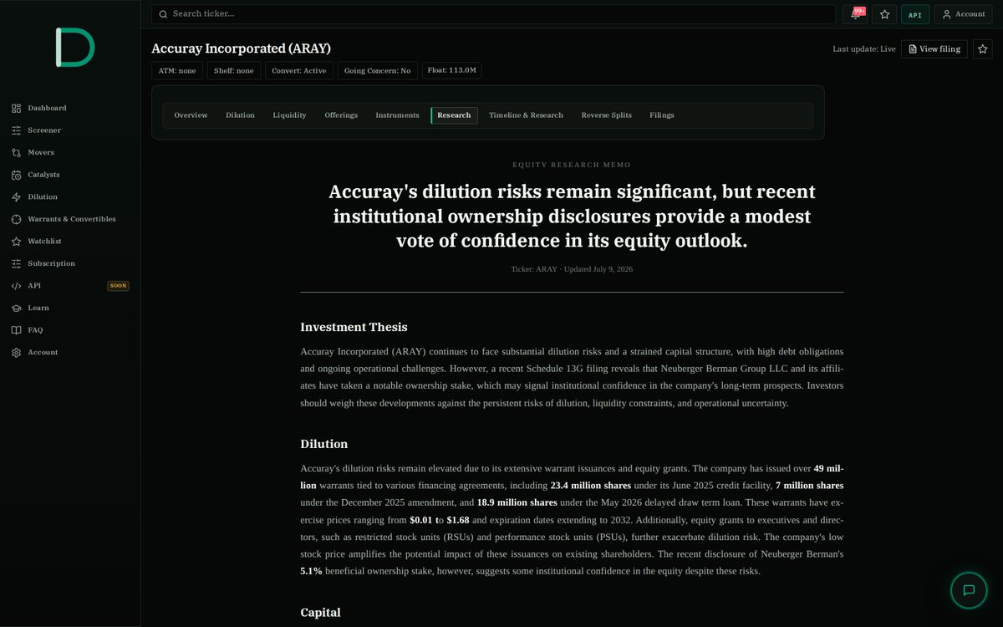Screen dimensions: 1003x627
Task: Click Last update: Live text
Action: click(x=864, y=49)
